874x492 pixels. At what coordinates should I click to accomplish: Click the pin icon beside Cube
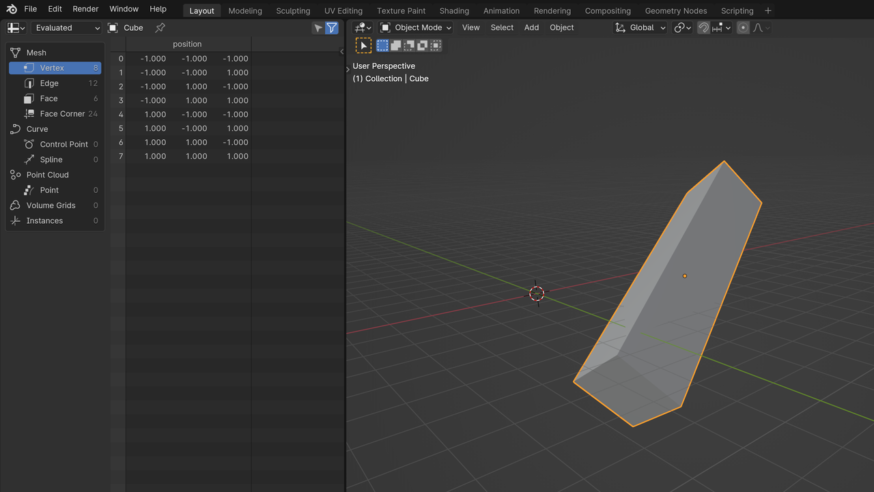(160, 28)
